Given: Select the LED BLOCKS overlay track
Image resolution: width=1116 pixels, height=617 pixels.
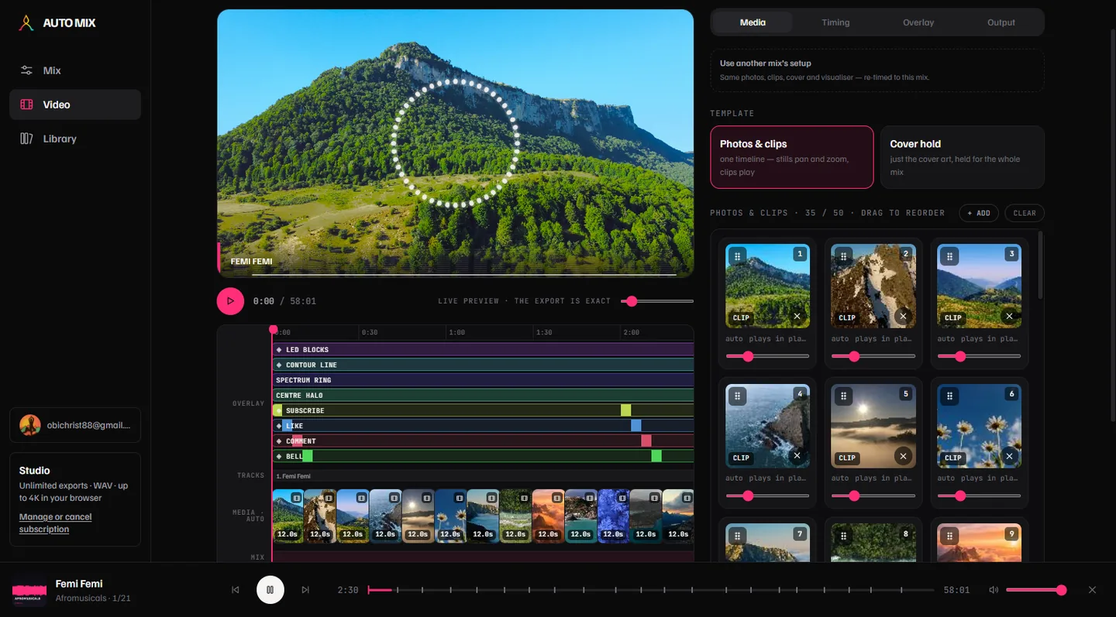Looking at the screenshot, I should click(483, 350).
